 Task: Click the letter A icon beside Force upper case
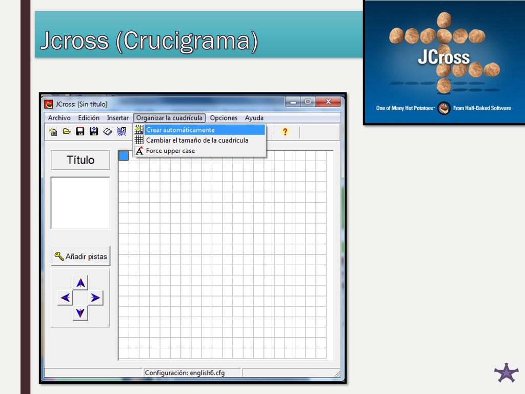[139, 151]
